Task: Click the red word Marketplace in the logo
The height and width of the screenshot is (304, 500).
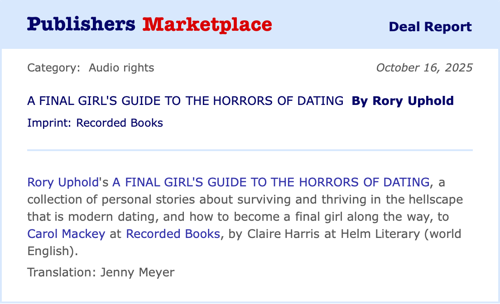Action: 207,24
